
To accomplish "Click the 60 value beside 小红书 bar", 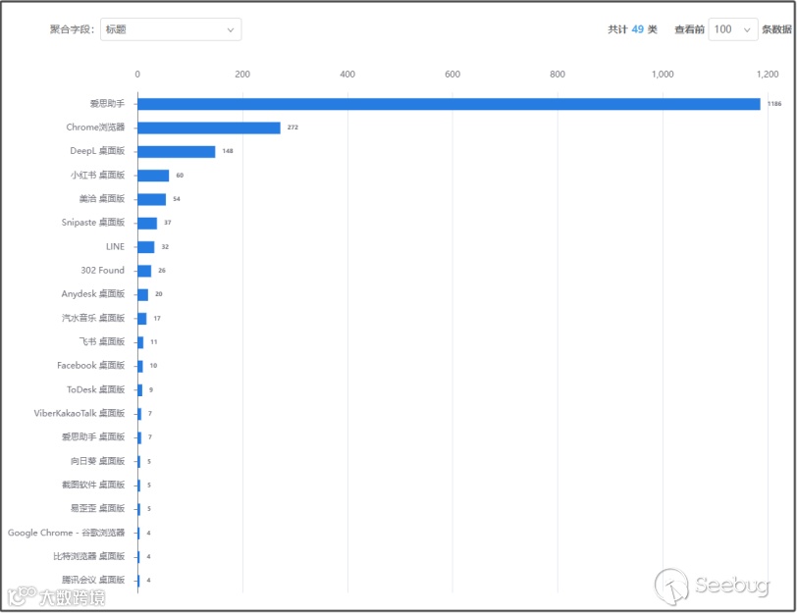I will pyautogui.click(x=180, y=176).
